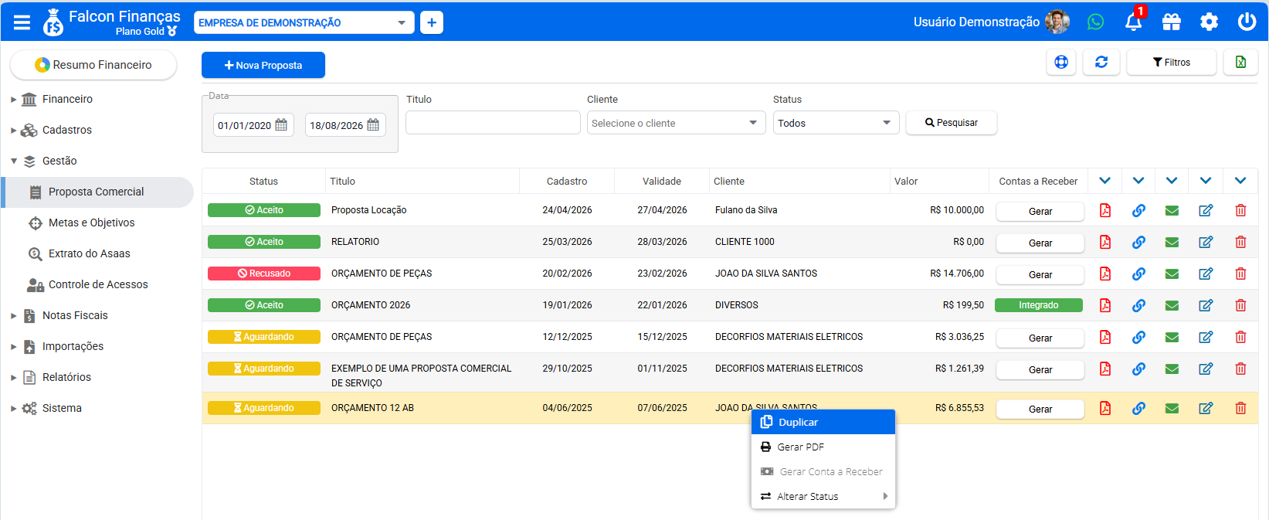Screen dimensions: 1269x520
Task: Delete the ORÇAMENTO 12 AB proposal
Action: (1240, 408)
